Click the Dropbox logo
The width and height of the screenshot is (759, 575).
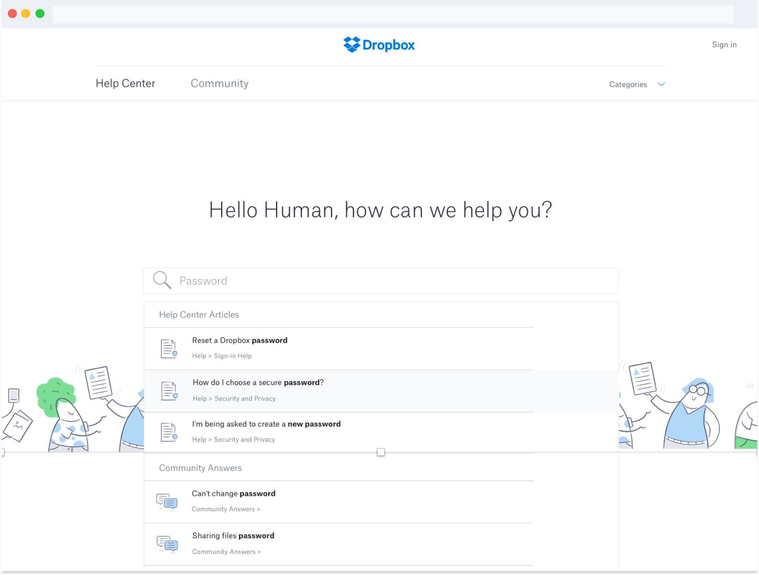(379, 45)
